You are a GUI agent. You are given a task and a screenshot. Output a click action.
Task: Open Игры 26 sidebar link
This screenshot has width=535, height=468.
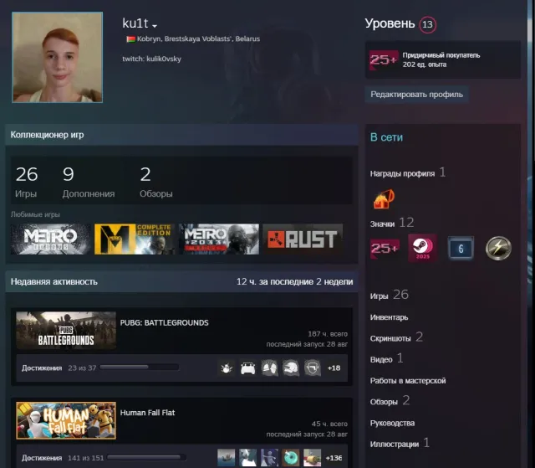(390, 295)
